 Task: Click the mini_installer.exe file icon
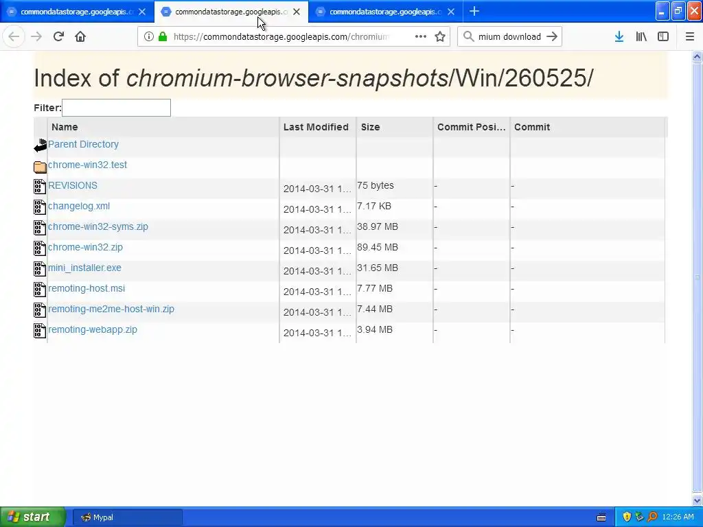(40, 269)
